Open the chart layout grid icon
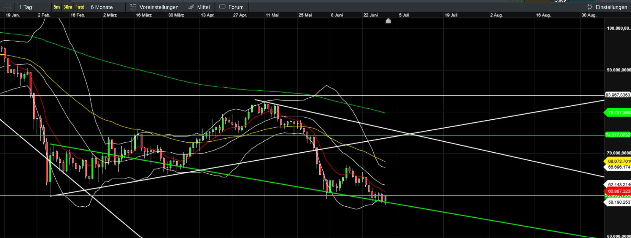The width and height of the screenshot is (631, 238). (x=7, y=7)
